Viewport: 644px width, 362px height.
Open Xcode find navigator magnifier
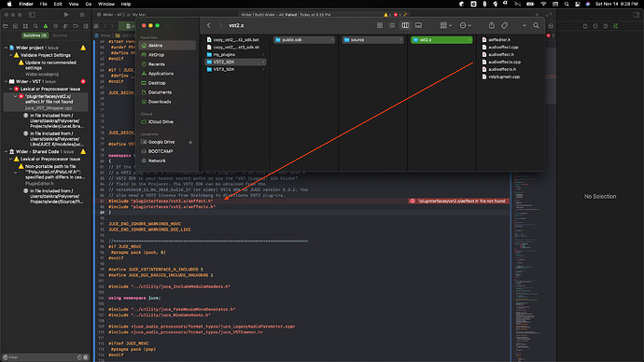(x=35, y=26)
